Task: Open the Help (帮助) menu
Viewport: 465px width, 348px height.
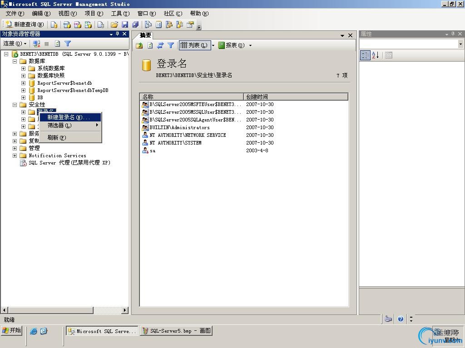Action: [199, 14]
